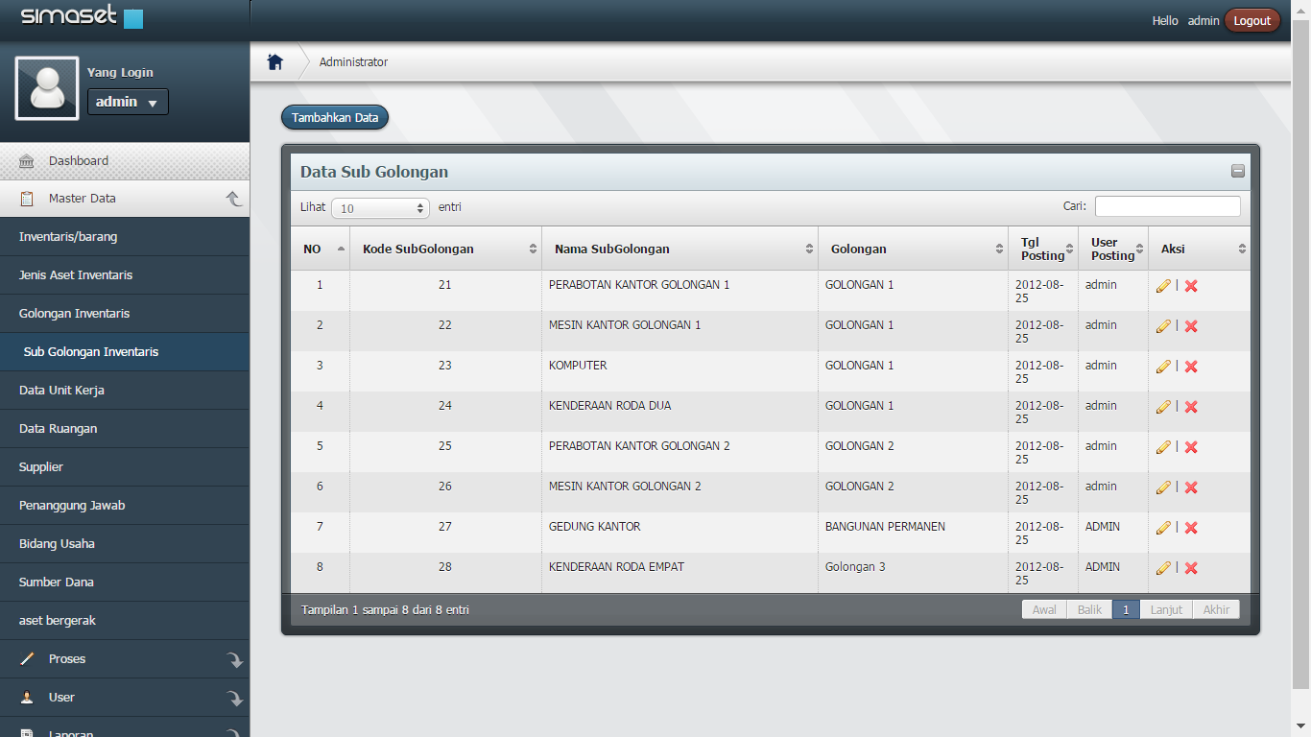The height and width of the screenshot is (737, 1311).
Task: Edit the KENDERAAN RODA DUA row
Action: (x=1163, y=407)
